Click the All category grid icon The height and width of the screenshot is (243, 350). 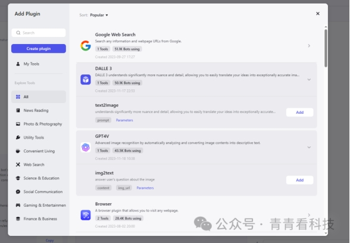(x=18, y=96)
